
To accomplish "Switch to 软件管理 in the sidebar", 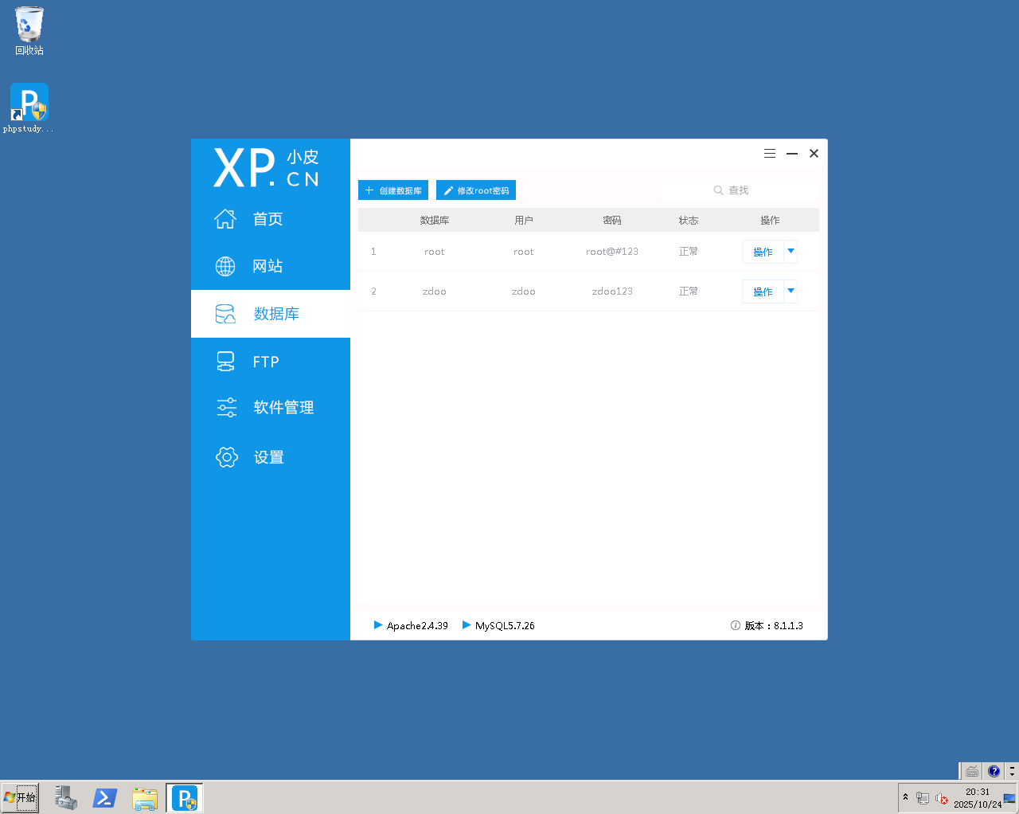I will pyautogui.click(x=271, y=408).
